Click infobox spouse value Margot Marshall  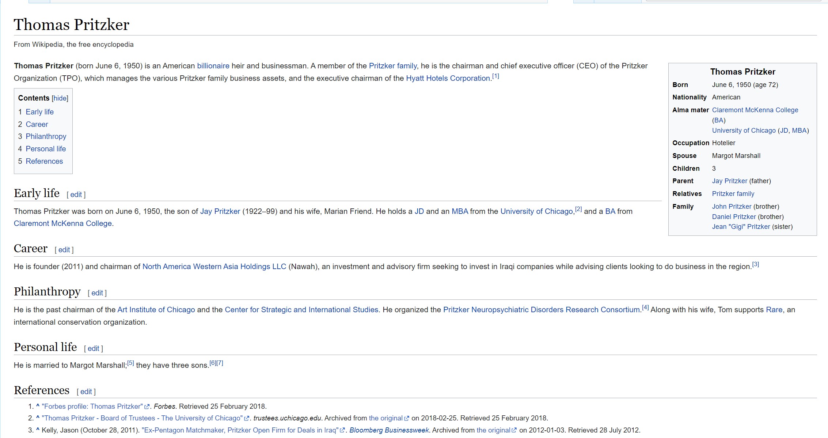(736, 156)
